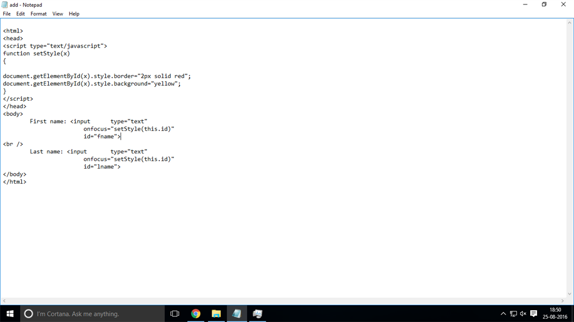Click the id="lname"> text

(x=102, y=166)
